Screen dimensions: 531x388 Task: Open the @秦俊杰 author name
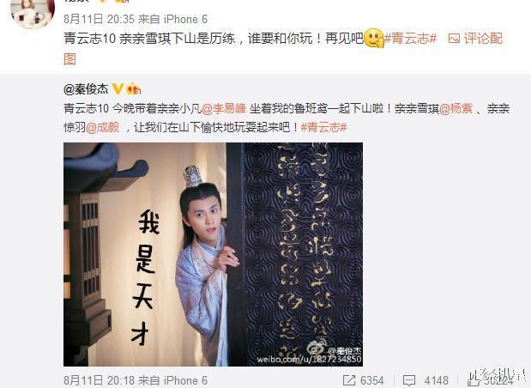click(86, 89)
